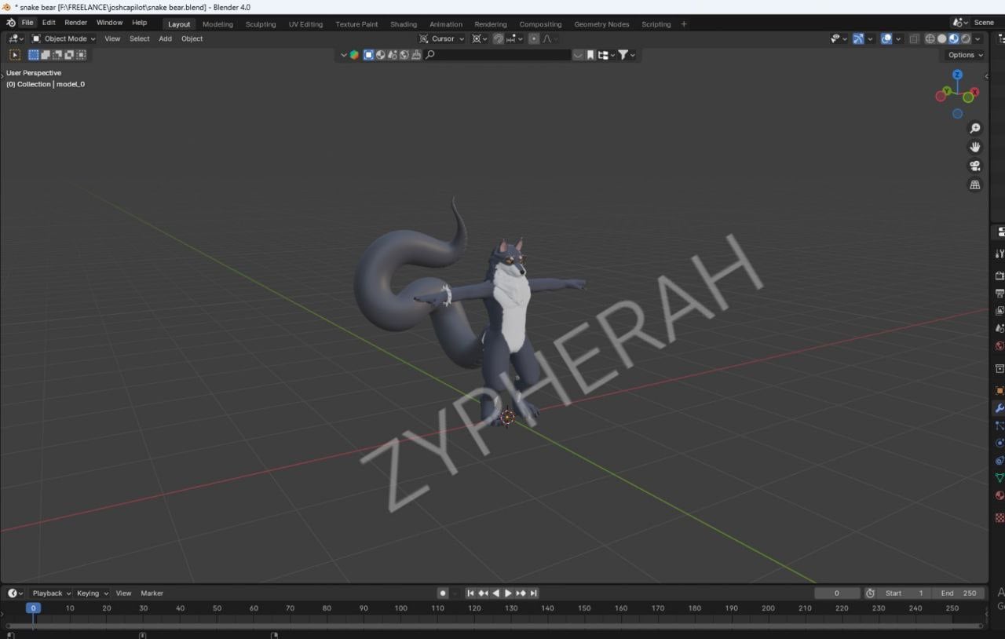Switch perspective/orthographic with grid icon
The image size is (1005, 639).
(x=975, y=185)
